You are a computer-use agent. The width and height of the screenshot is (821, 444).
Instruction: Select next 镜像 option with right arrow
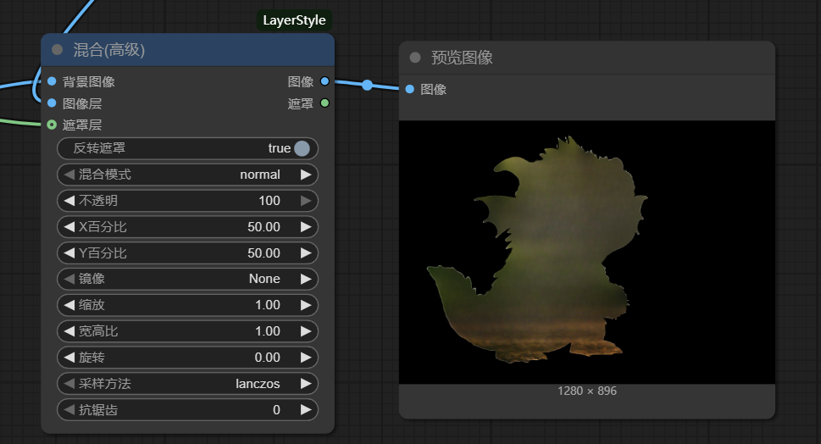pos(306,279)
